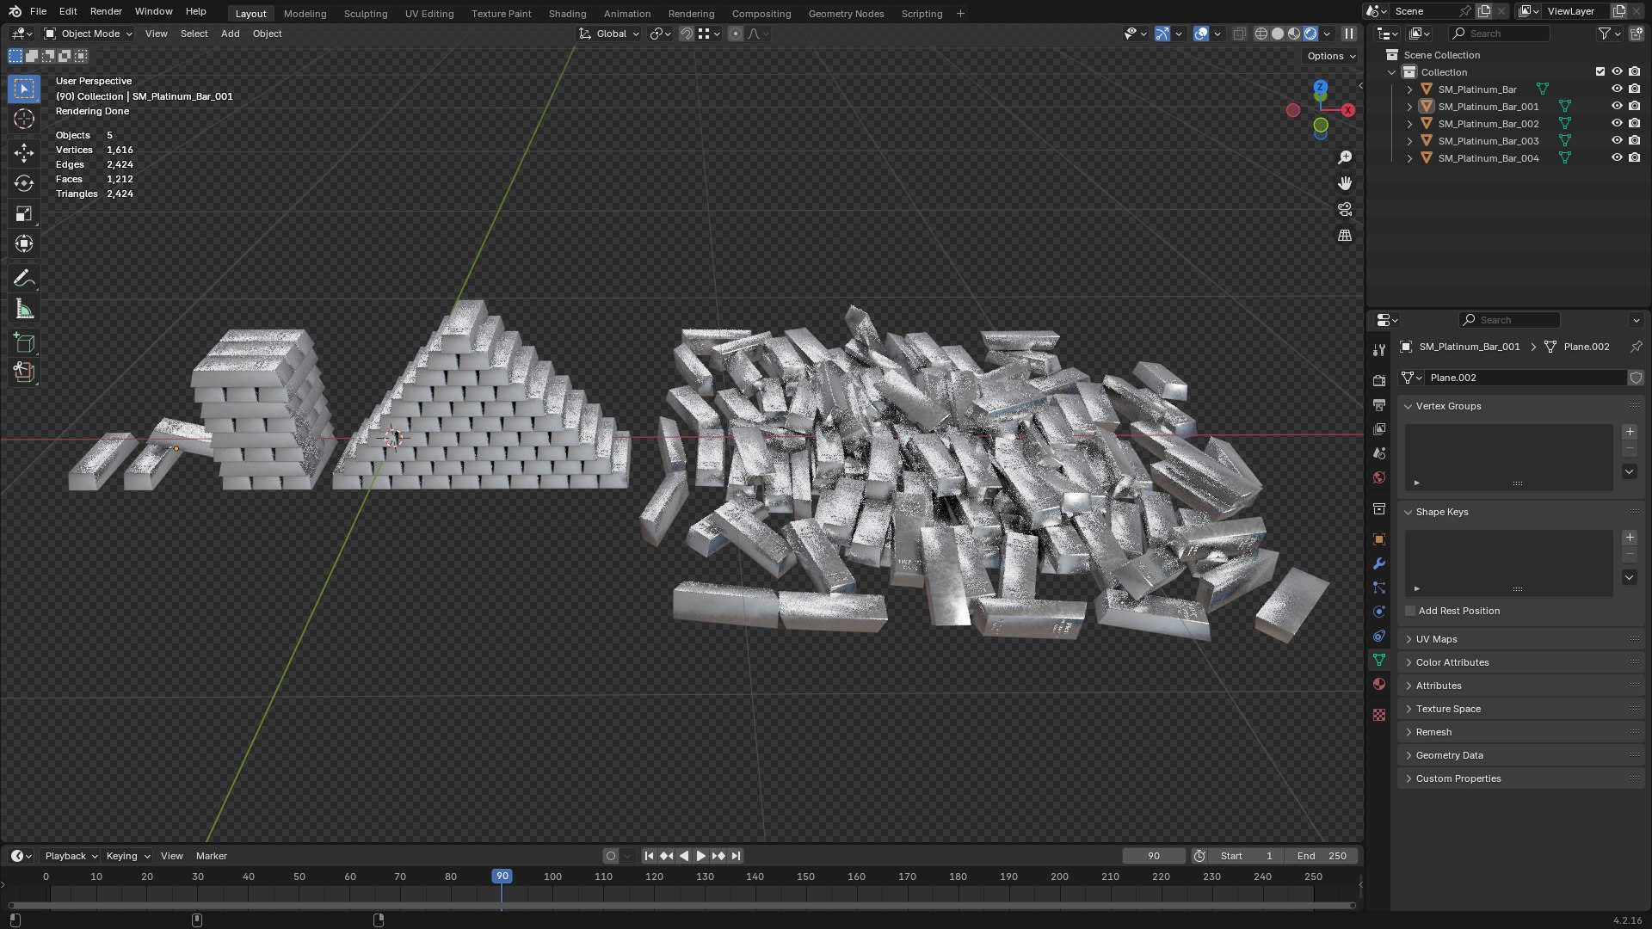Select the Move tool
Image resolution: width=1652 pixels, height=929 pixels.
click(x=24, y=153)
